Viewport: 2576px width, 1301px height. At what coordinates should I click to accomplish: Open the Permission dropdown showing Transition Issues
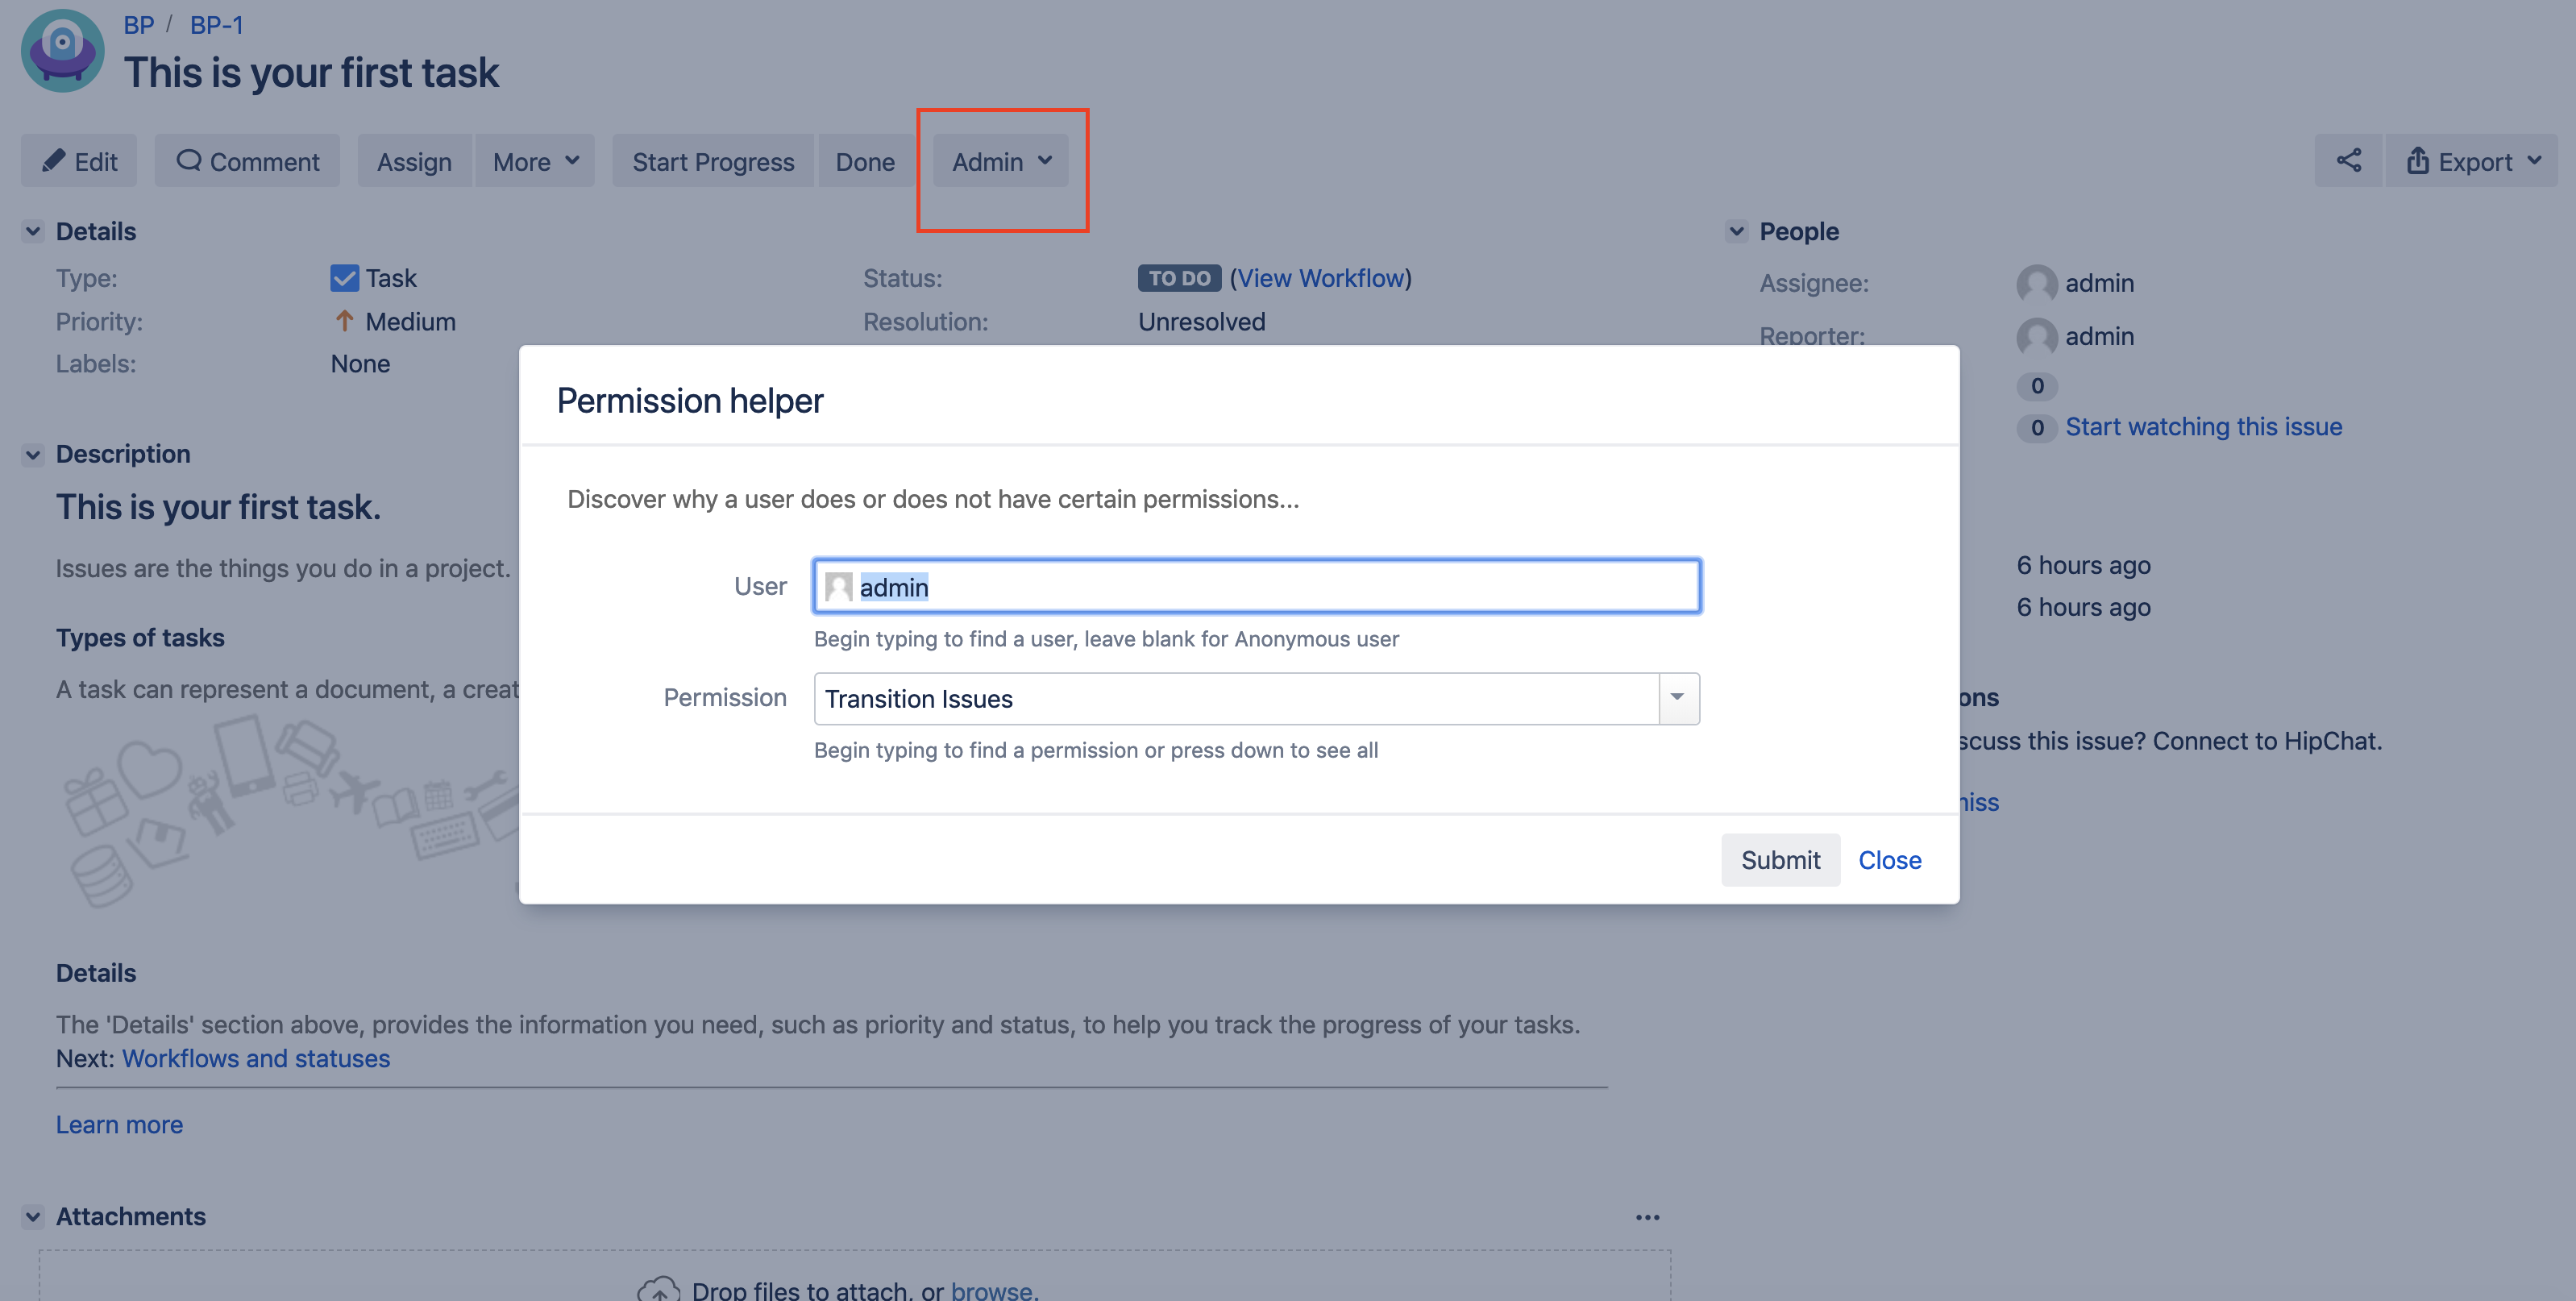click(1679, 698)
